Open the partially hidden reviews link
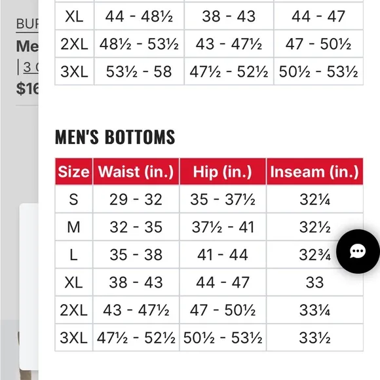The image size is (380, 380). [x=31, y=67]
